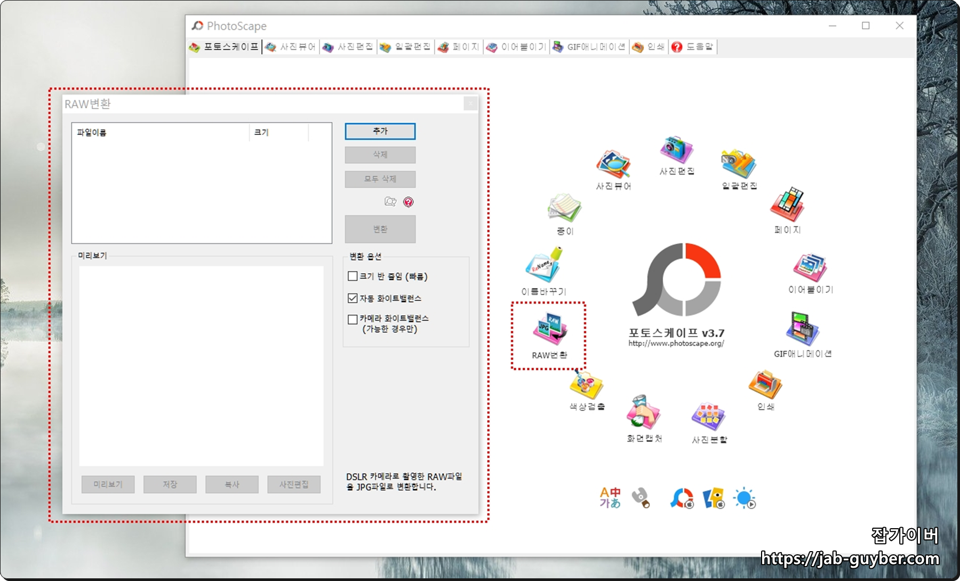
Task: Enable 카메라 화이트밸런스 checkbox
Action: point(353,320)
